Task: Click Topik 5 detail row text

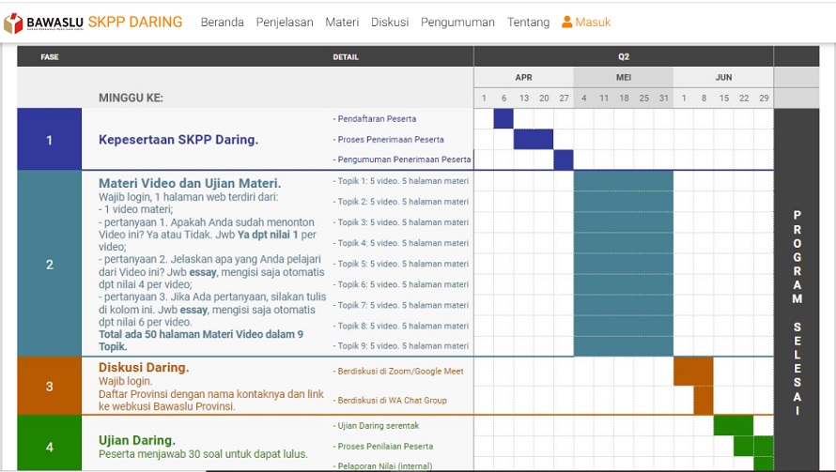Action: [x=402, y=264]
